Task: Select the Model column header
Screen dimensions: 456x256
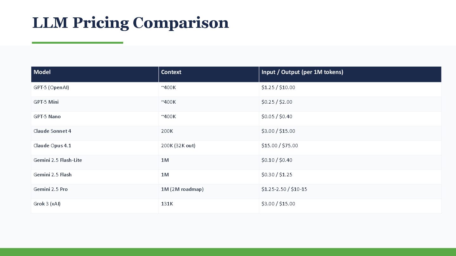Action: (x=95, y=74)
